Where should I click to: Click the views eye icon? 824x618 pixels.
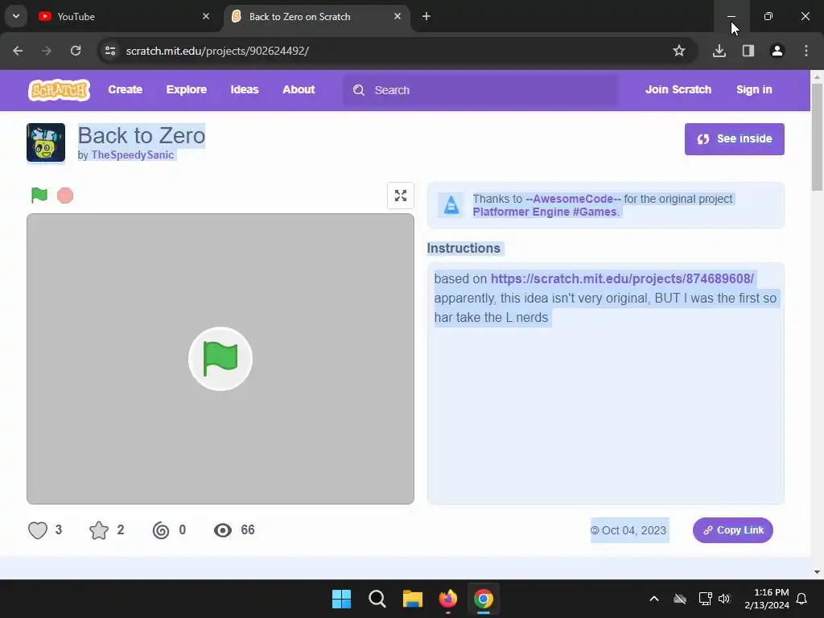[x=223, y=530]
